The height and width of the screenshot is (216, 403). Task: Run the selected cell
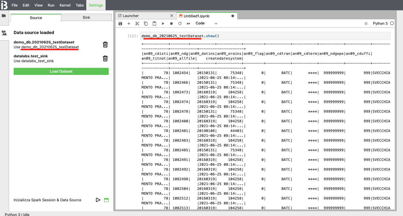163,24
